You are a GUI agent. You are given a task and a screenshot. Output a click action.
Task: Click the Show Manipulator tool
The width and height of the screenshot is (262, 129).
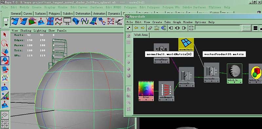[5, 96]
